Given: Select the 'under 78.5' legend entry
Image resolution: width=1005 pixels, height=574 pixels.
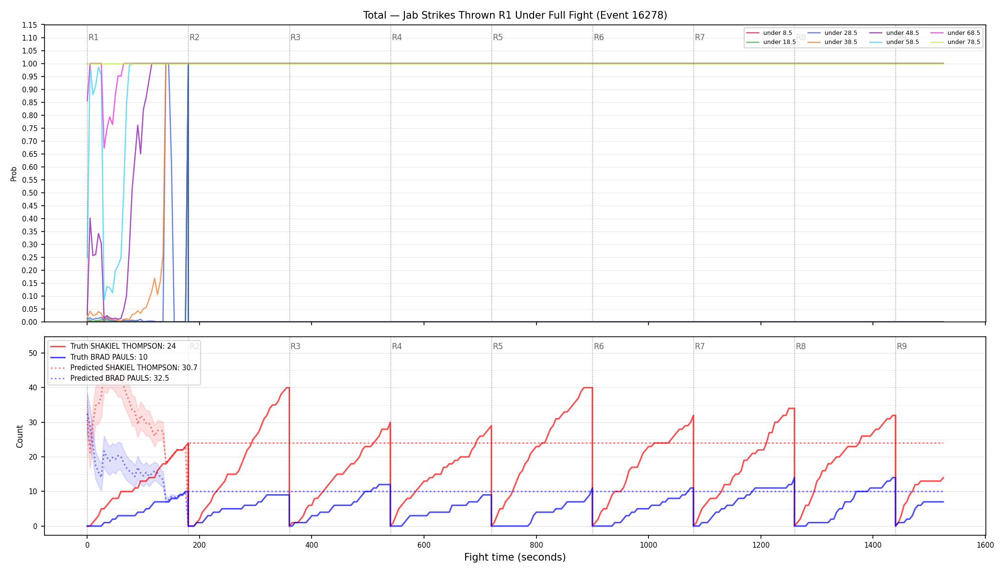Looking at the screenshot, I should [955, 42].
